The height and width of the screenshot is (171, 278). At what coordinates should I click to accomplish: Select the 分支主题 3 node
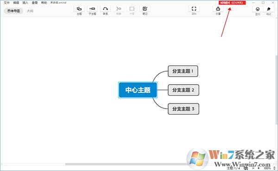[x=183, y=109]
